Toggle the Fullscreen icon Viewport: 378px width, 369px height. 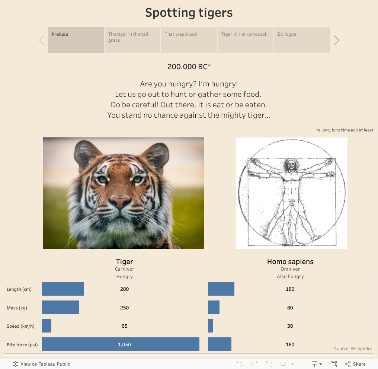point(334,364)
